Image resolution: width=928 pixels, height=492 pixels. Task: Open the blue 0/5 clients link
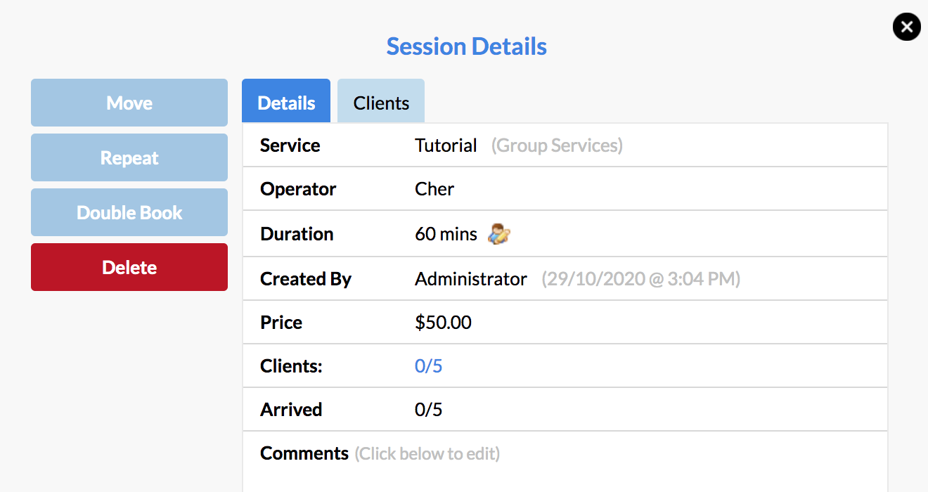429,366
